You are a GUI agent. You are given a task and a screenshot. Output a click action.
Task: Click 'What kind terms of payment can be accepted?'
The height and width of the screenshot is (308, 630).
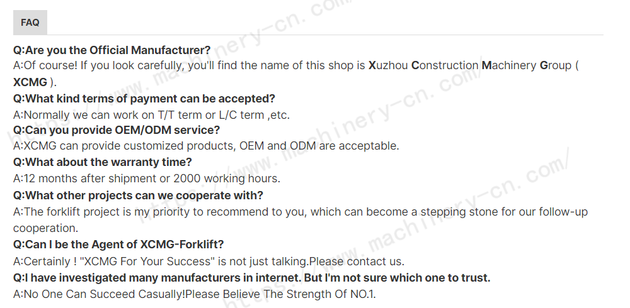(x=144, y=99)
